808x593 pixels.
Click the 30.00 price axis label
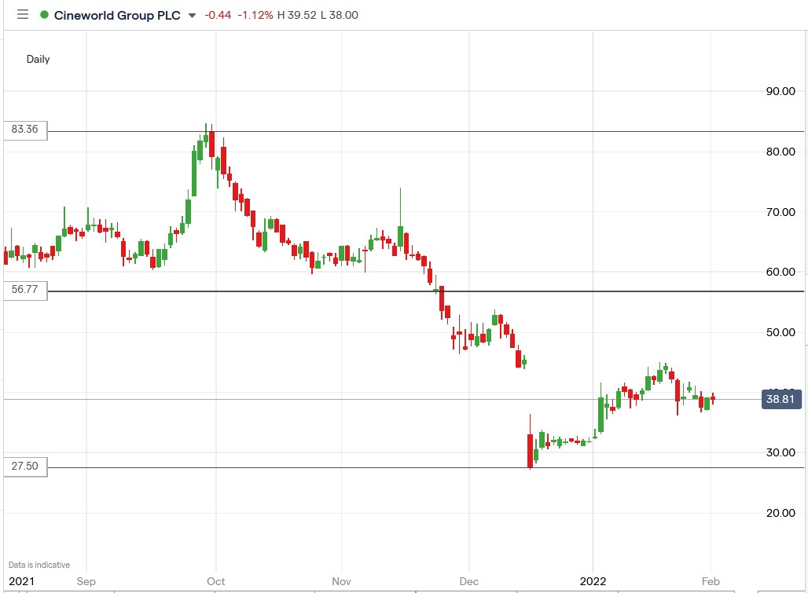(x=780, y=452)
